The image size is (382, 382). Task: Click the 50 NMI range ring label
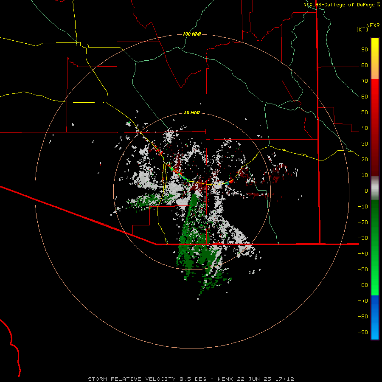click(x=192, y=112)
